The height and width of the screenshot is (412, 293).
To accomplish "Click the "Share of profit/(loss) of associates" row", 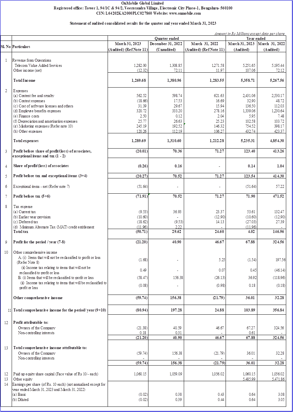I will (41, 166).
